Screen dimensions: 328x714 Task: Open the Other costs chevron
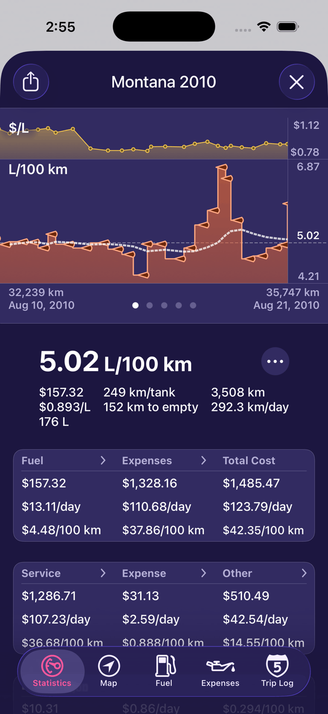[304, 573]
